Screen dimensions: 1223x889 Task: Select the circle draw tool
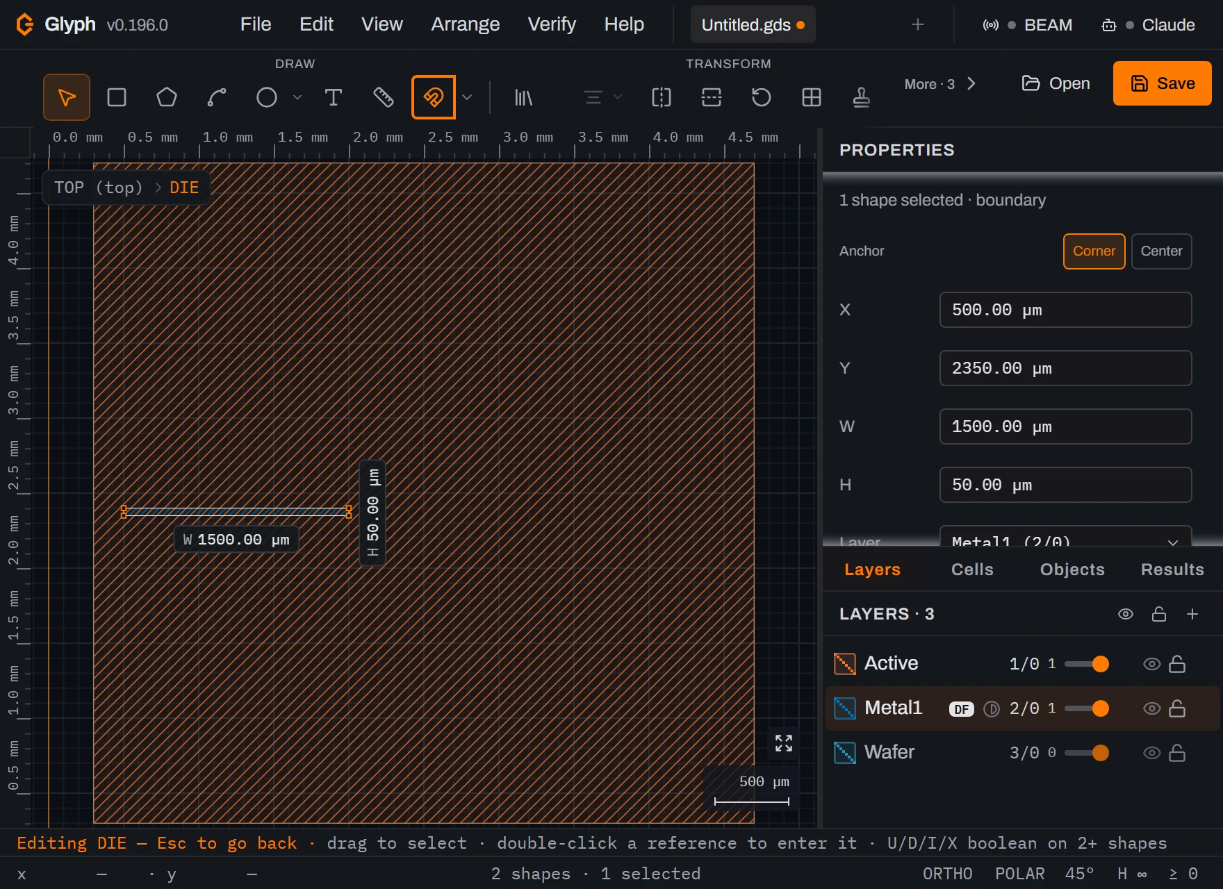coord(267,97)
